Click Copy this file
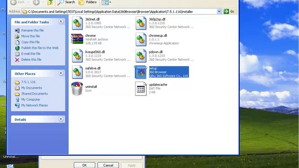Image resolution: width=299 pixels, height=168 pixels. point(30,42)
